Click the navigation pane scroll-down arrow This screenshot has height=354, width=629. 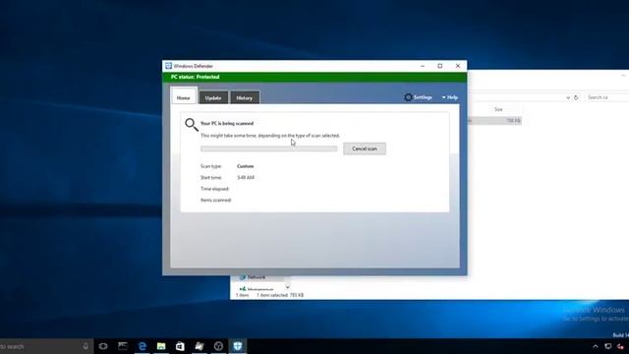[288, 287]
